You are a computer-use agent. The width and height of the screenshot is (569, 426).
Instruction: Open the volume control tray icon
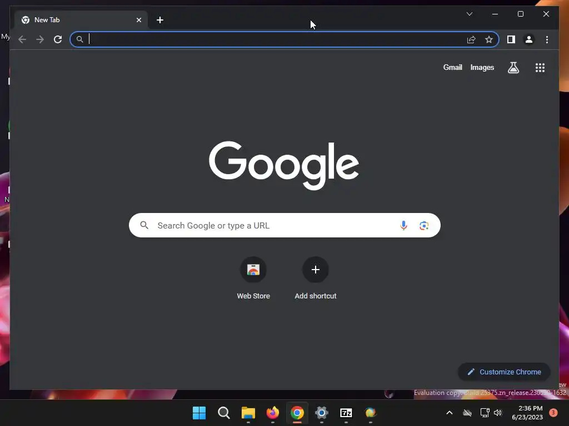(x=498, y=413)
